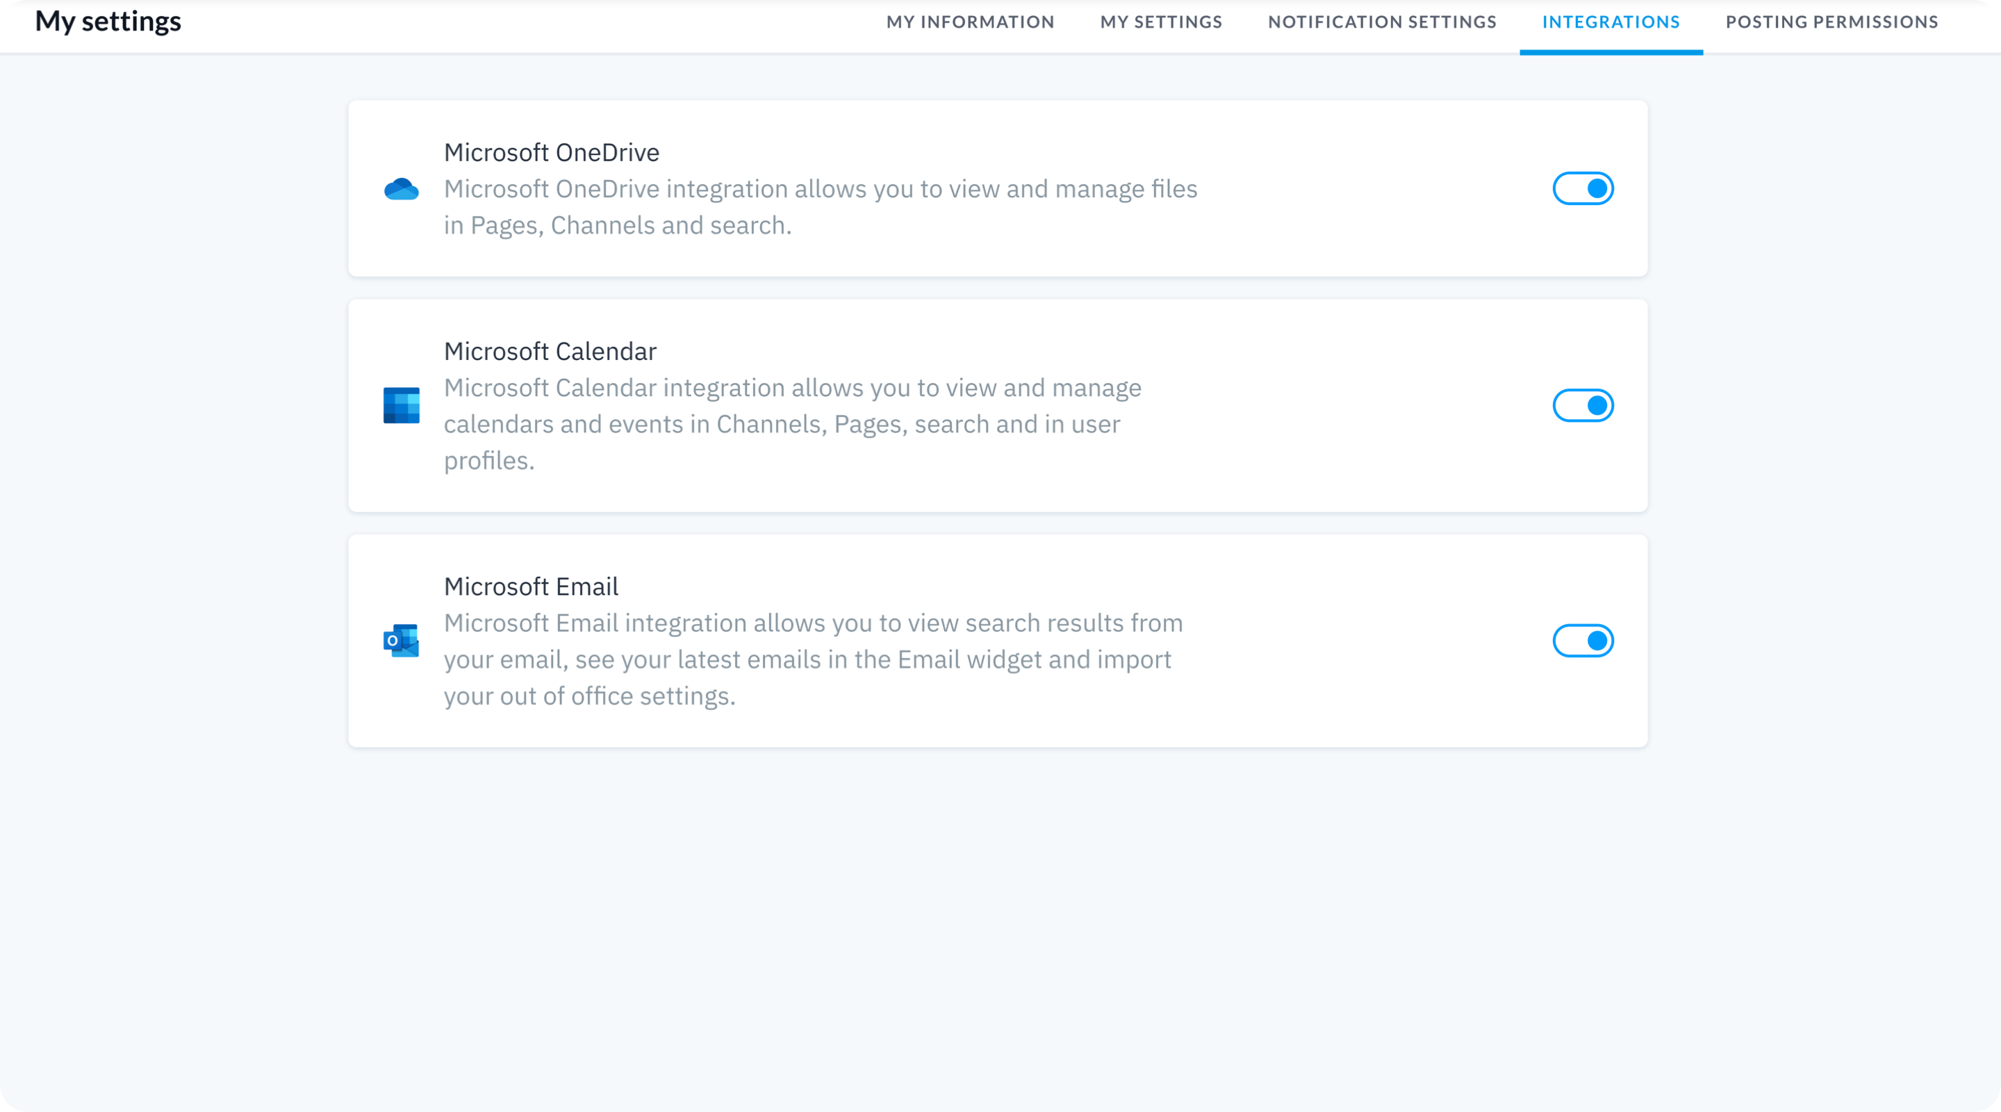Click the Microsoft Email description text
This screenshot has width=2001, height=1112.
812,659
